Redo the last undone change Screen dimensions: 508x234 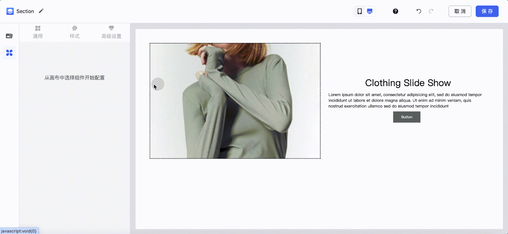coord(431,11)
